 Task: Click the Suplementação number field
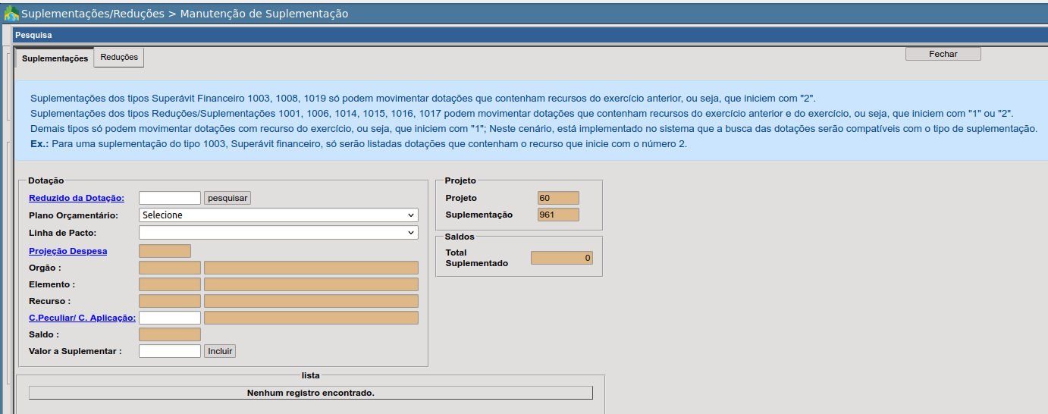pyautogui.click(x=557, y=215)
